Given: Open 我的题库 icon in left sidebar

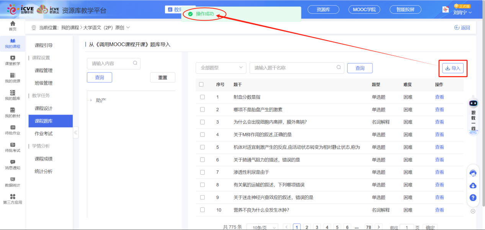Looking at the screenshot, I should point(13,93).
